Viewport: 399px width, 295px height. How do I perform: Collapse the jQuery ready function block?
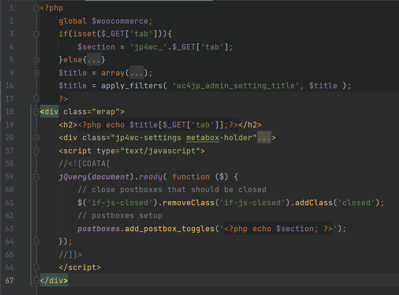(x=36, y=177)
